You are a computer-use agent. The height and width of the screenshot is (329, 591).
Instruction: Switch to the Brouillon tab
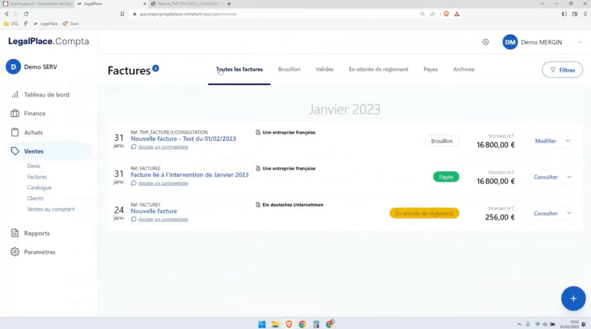pyautogui.click(x=289, y=69)
